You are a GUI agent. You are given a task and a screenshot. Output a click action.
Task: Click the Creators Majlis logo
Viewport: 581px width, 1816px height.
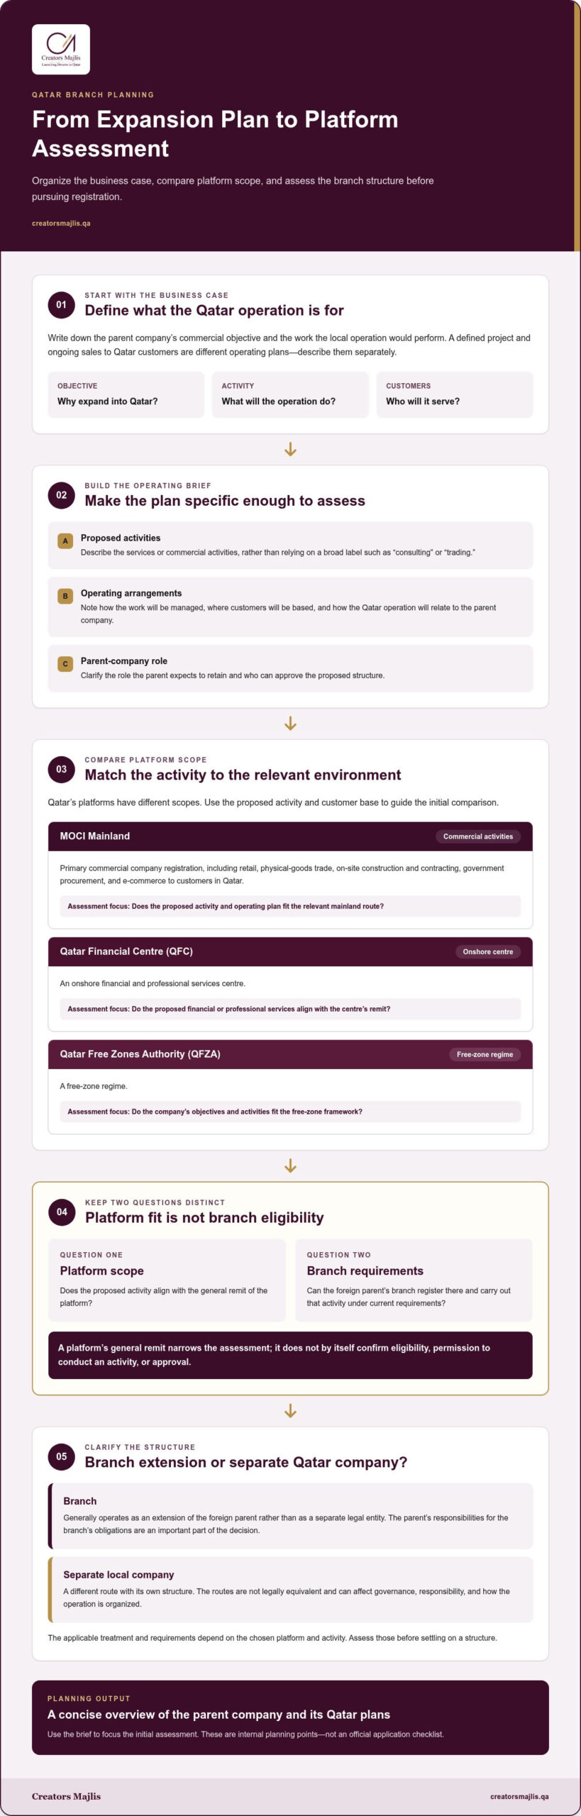coord(61,50)
